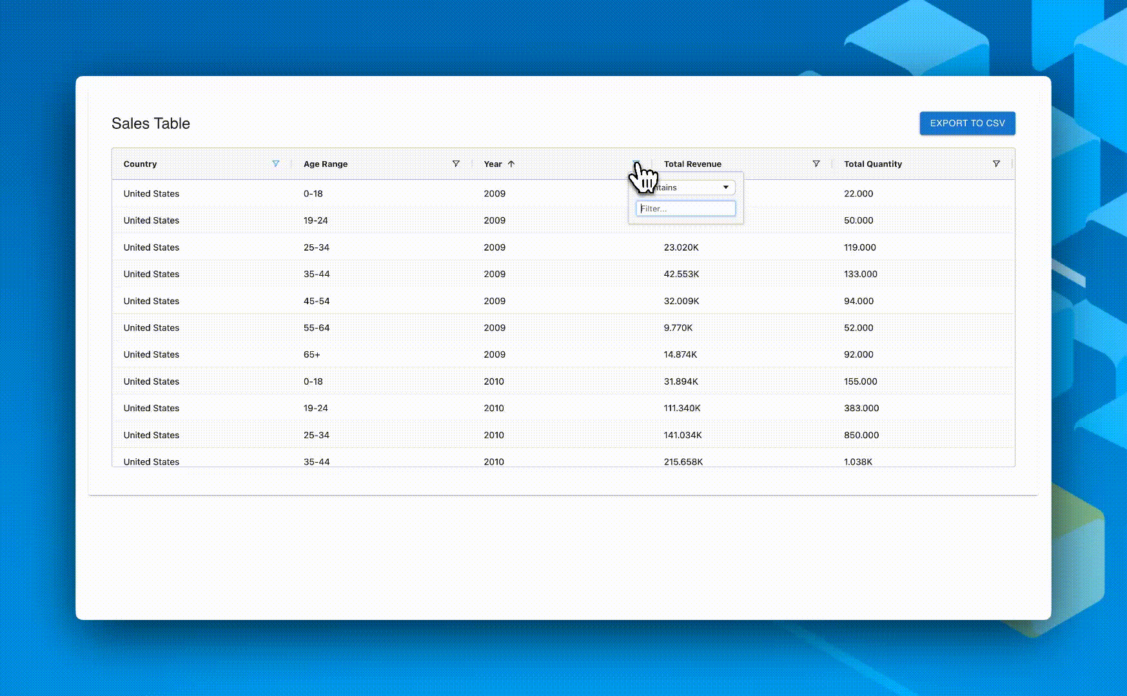Close the filter popup via its funnel icon
Image resolution: width=1127 pixels, height=696 pixels.
[x=637, y=164]
